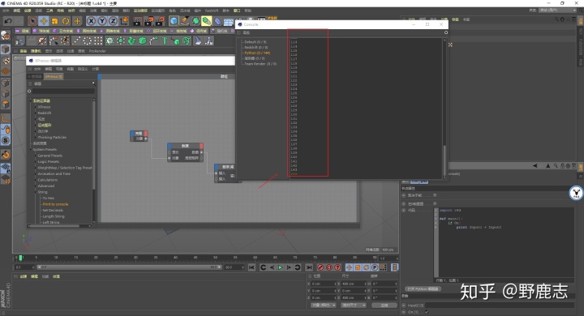Click the MoGraph cloner gear icon

tap(109, 41)
